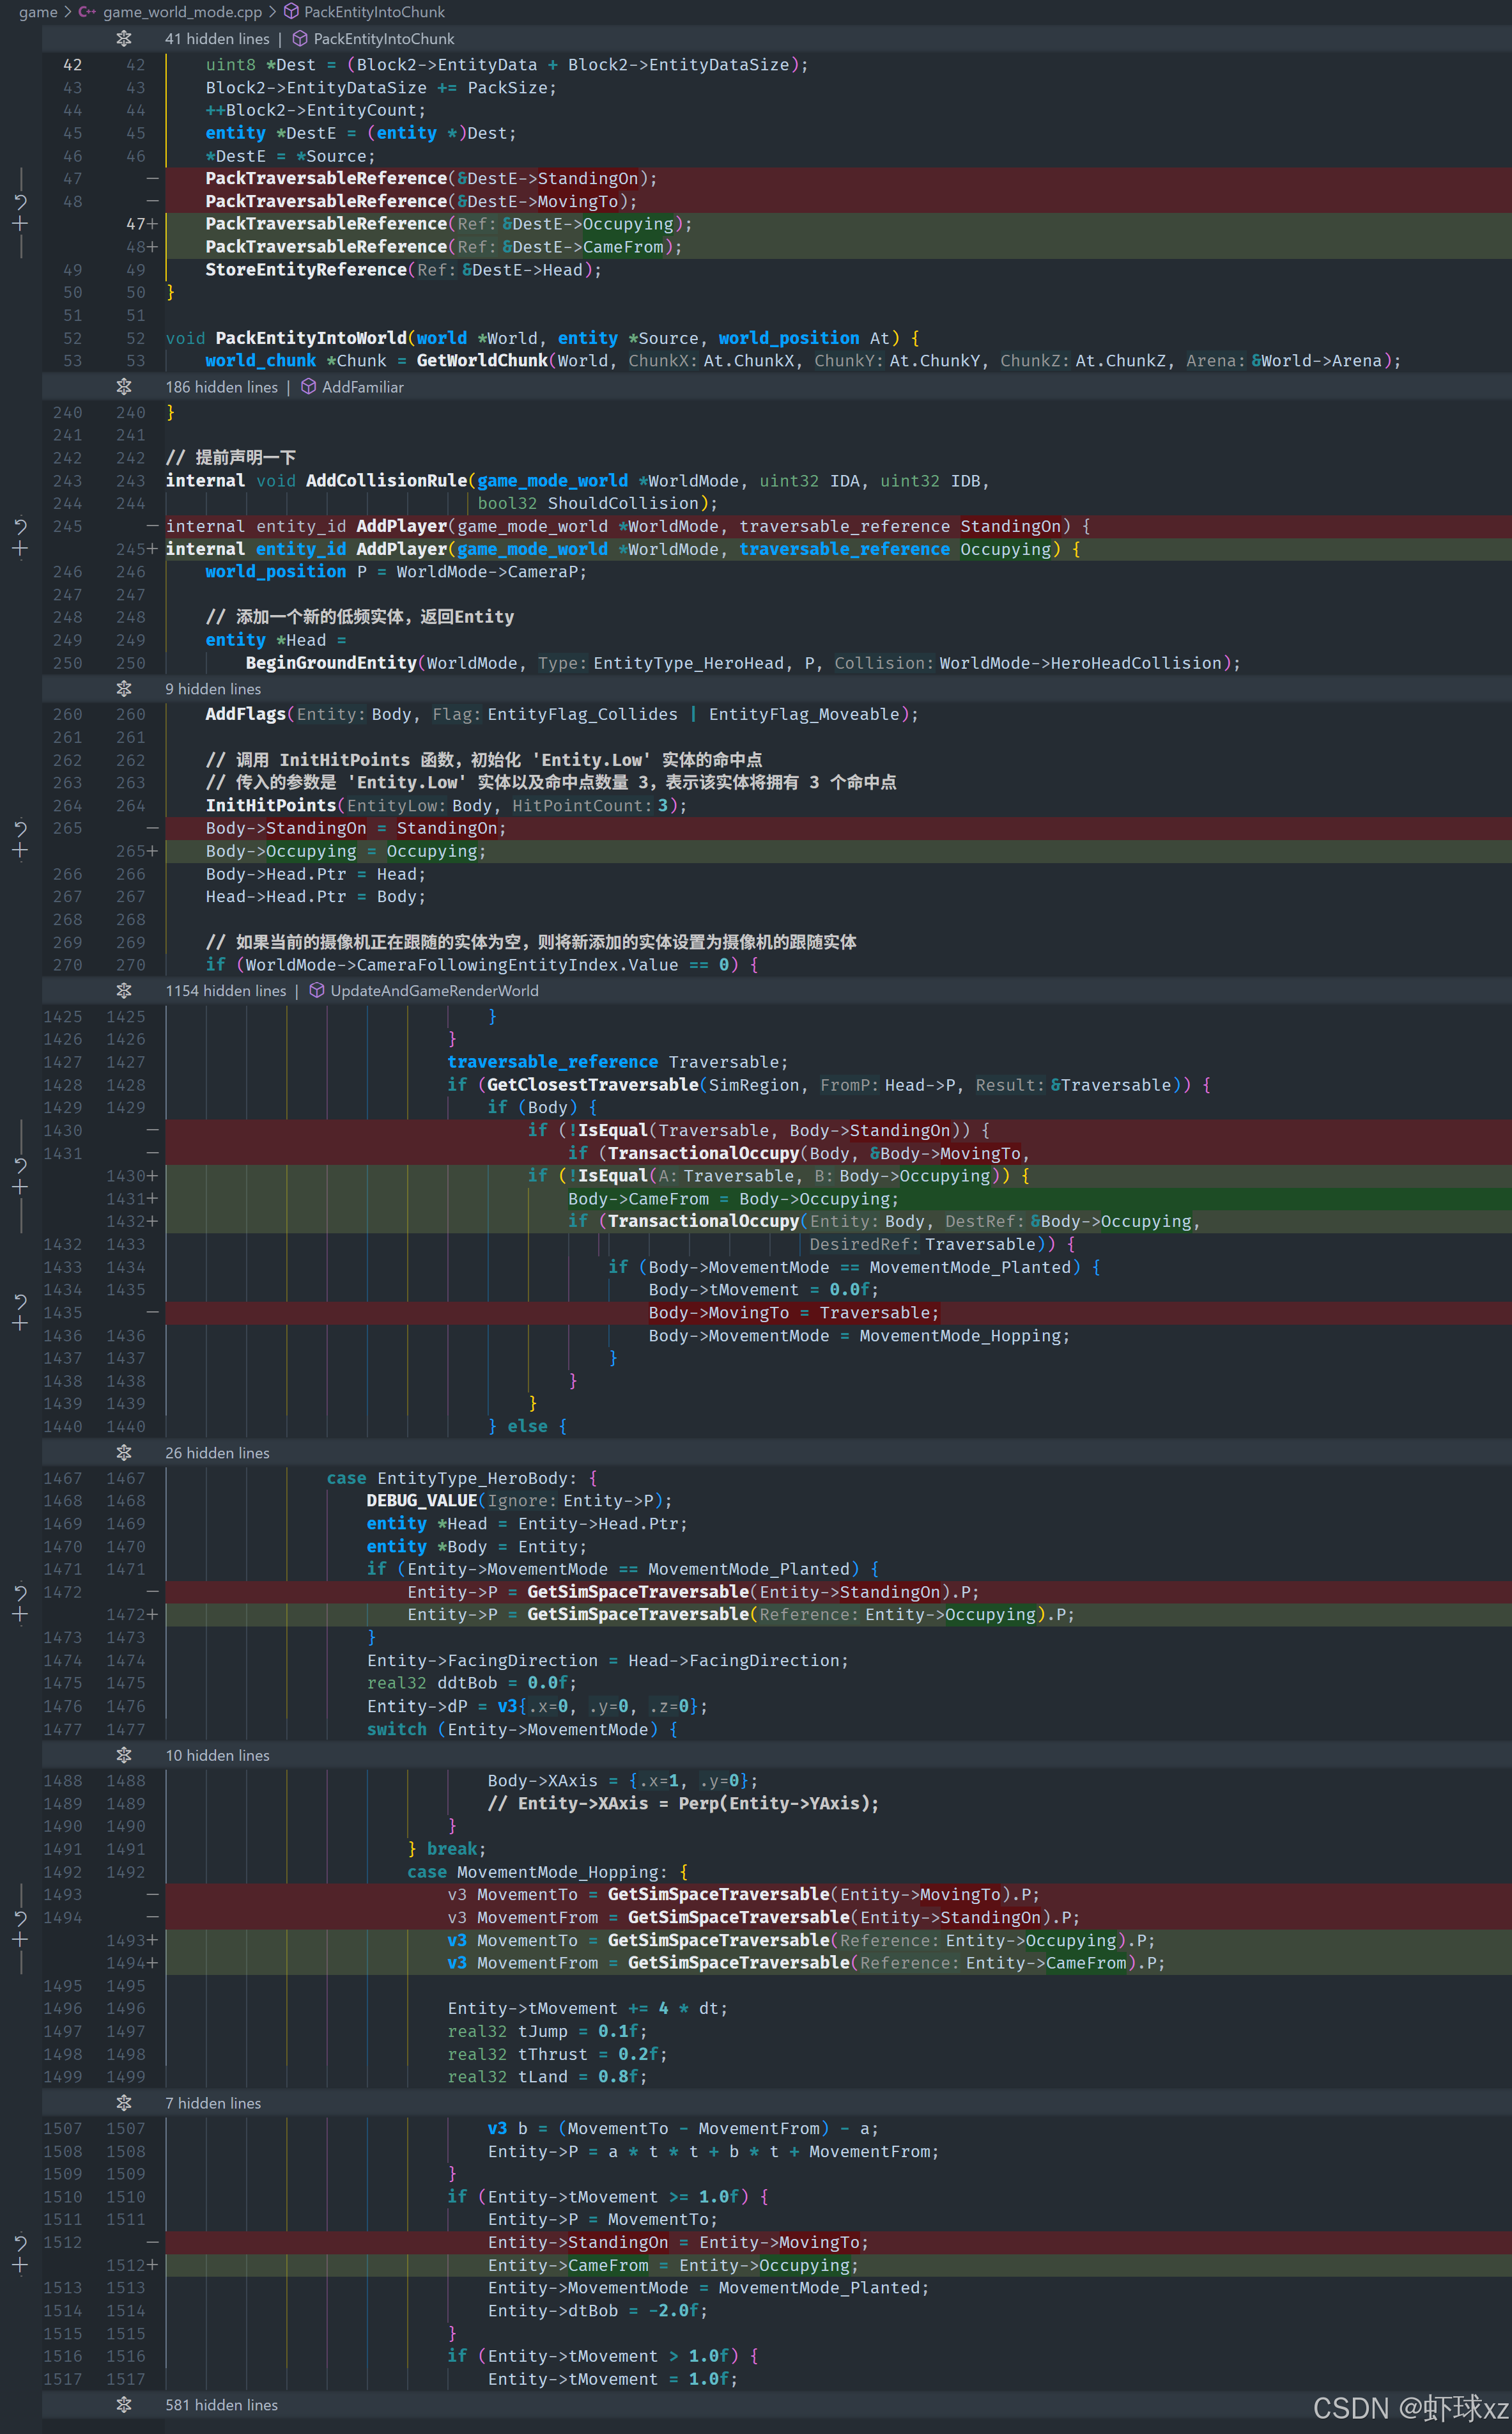
Task: Expand the 1154 hidden lines section
Action: [x=124, y=990]
